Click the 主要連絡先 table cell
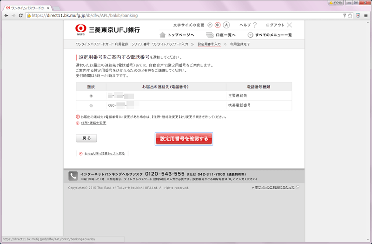This screenshot has width=372, height=244. 259,96
